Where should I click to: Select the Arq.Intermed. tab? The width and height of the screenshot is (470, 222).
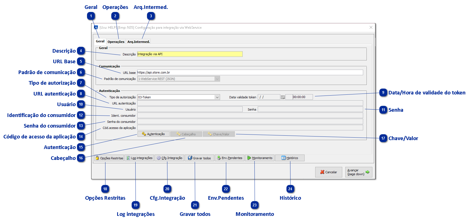[138, 42]
